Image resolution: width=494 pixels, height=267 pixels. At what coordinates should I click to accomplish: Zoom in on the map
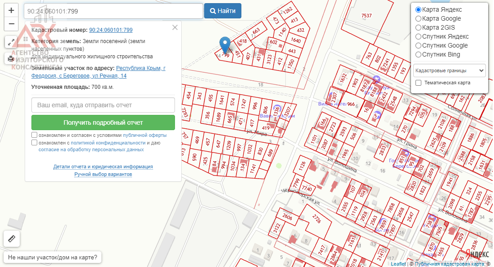pos(11,10)
